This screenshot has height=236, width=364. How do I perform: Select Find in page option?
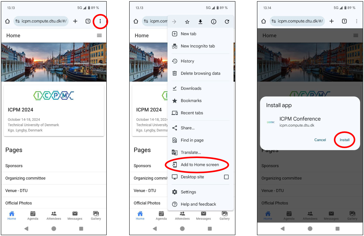click(192, 140)
